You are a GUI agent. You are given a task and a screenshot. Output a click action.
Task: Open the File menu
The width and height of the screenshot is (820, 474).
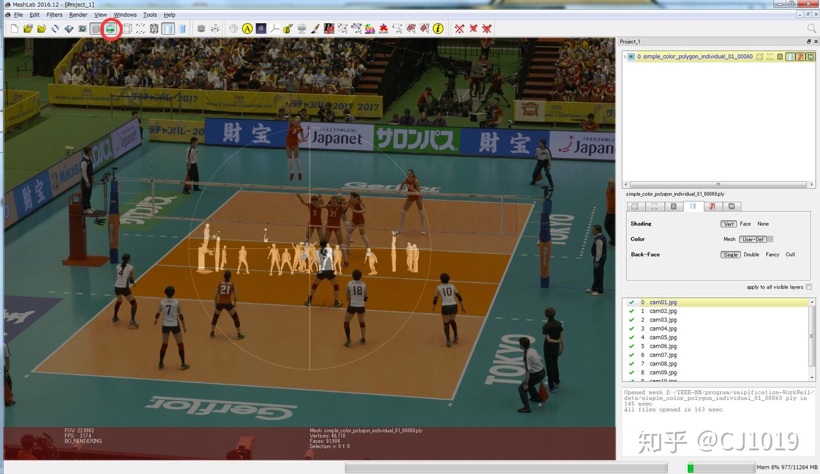point(18,15)
